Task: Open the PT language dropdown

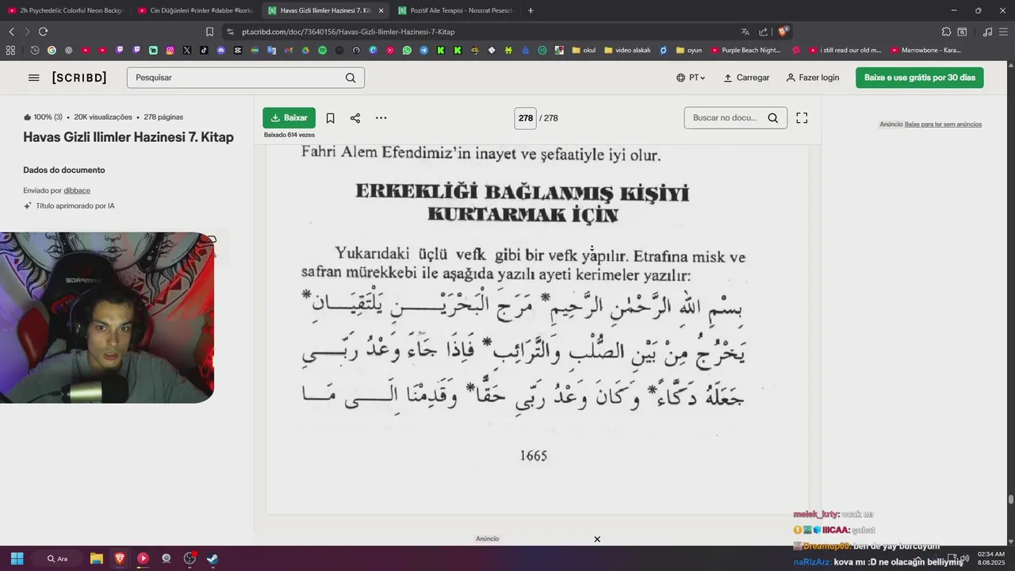Action: [691, 78]
